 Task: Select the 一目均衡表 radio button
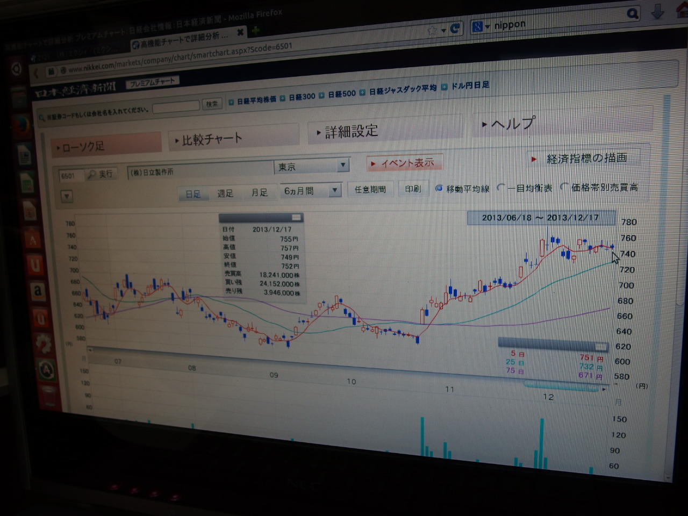click(501, 188)
